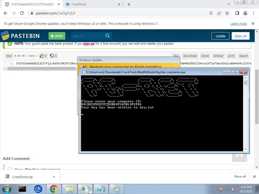Click the text syntax label
259x194 pixels.
point(9,56)
